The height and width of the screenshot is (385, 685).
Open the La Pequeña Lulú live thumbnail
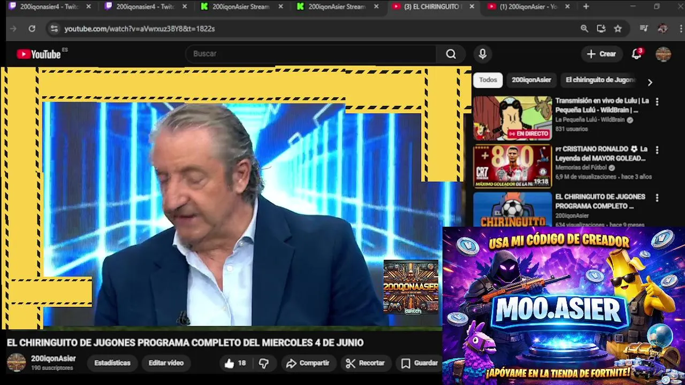pos(512,118)
